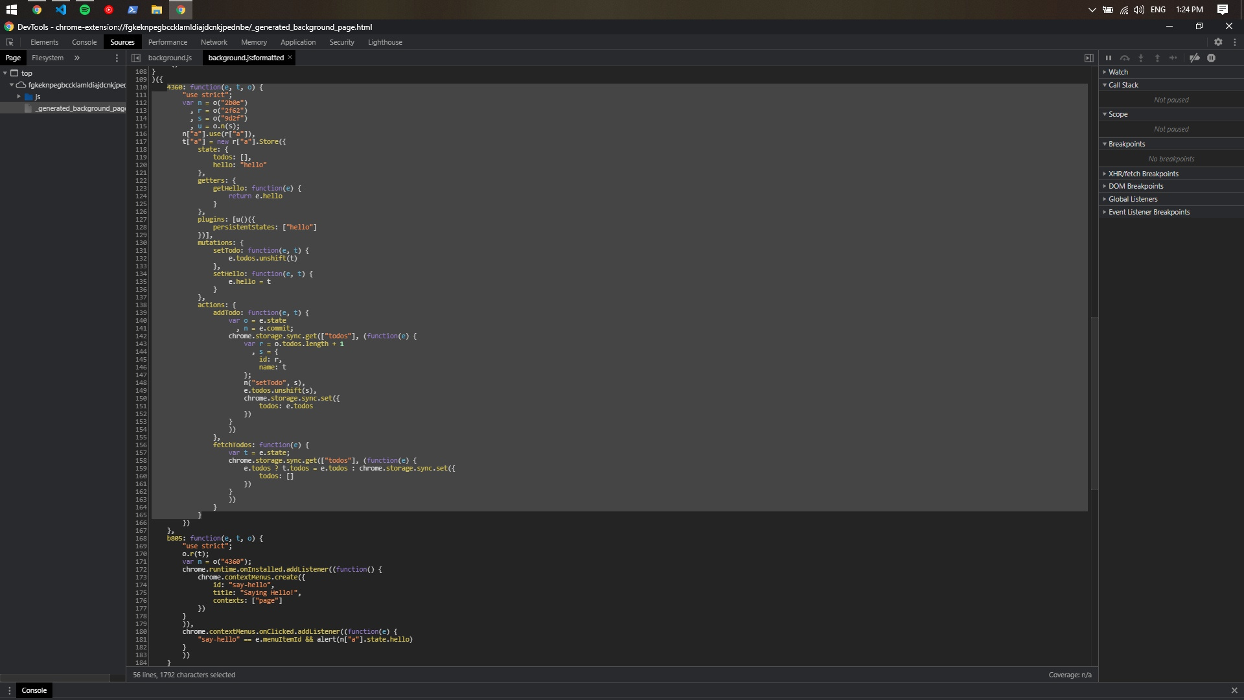Open Visual Studio Code from taskbar
The width and height of the screenshot is (1244, 700).
(x=60, y=10)
